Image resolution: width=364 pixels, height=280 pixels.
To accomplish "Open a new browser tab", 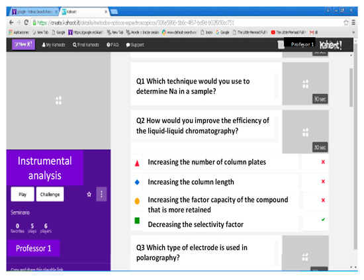I will [114, 12].
